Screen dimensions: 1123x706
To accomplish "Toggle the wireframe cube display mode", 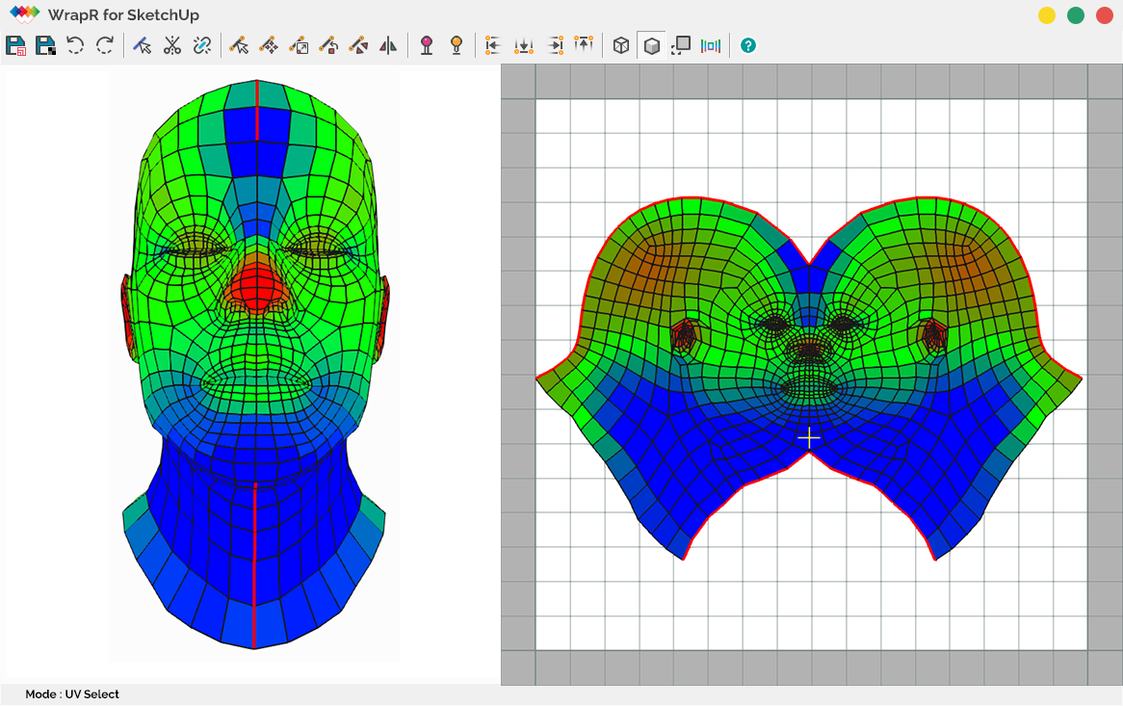I will [621, 45].
